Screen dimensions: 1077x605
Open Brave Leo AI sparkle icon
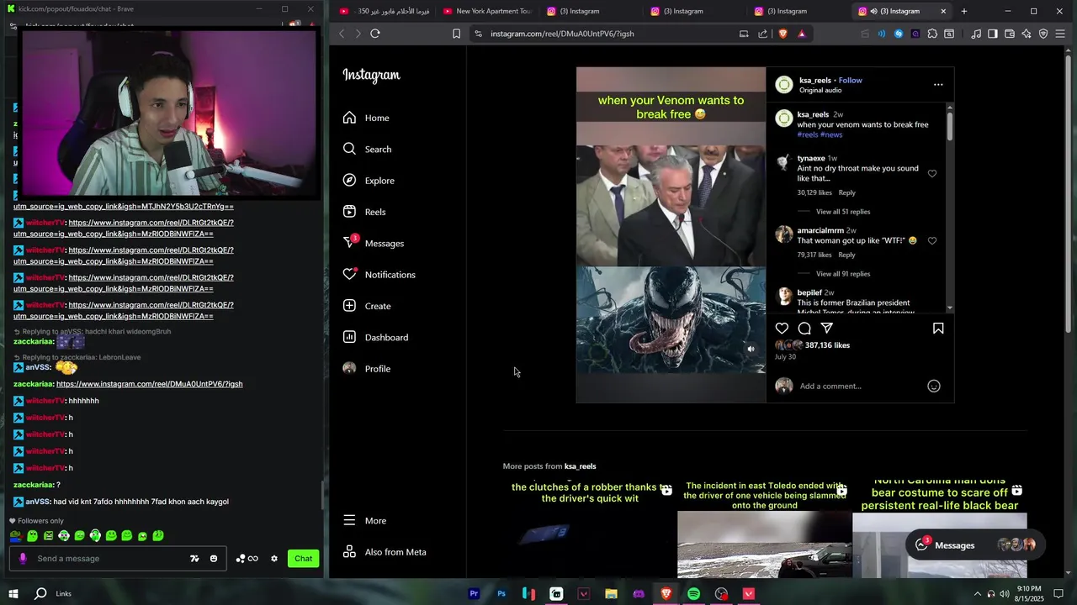(1027, 34)
